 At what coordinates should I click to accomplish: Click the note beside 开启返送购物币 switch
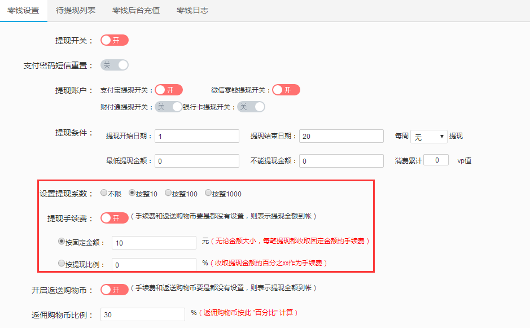pos(224,288)
